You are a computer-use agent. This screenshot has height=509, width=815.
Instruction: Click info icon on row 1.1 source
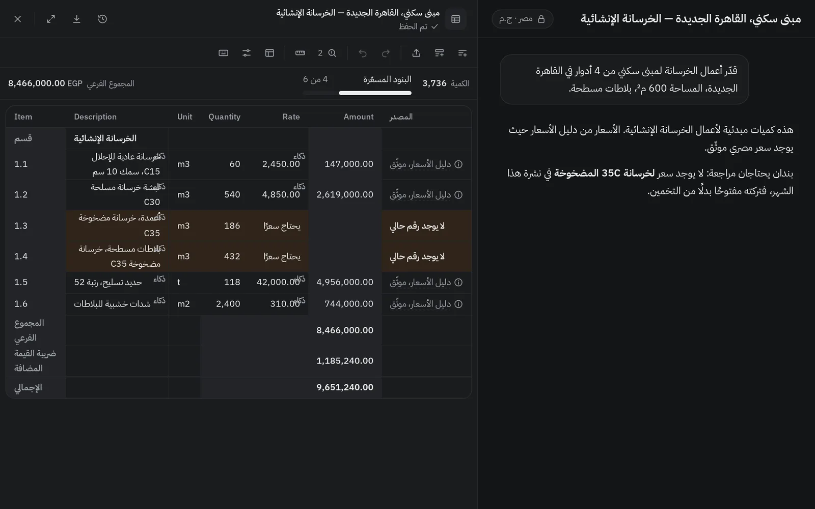(x=458, y=164)
